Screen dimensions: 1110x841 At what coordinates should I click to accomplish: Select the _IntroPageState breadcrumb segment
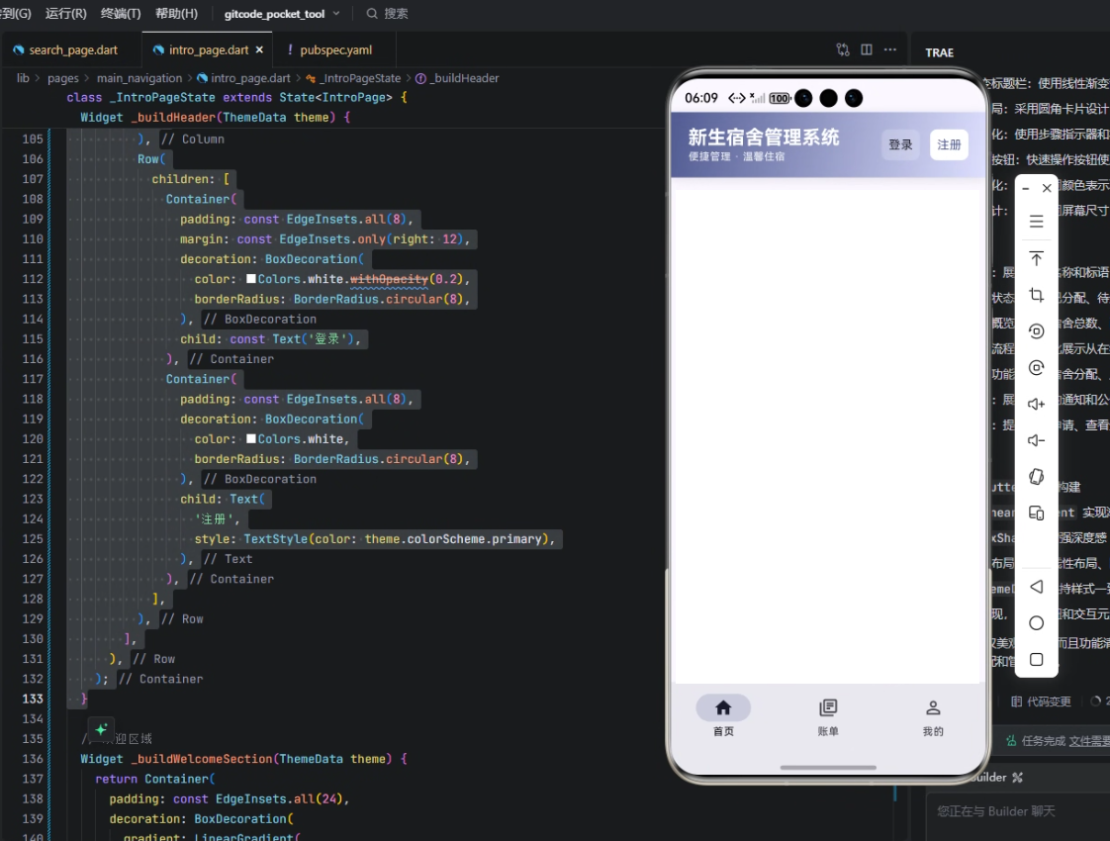tap(353, 78)
